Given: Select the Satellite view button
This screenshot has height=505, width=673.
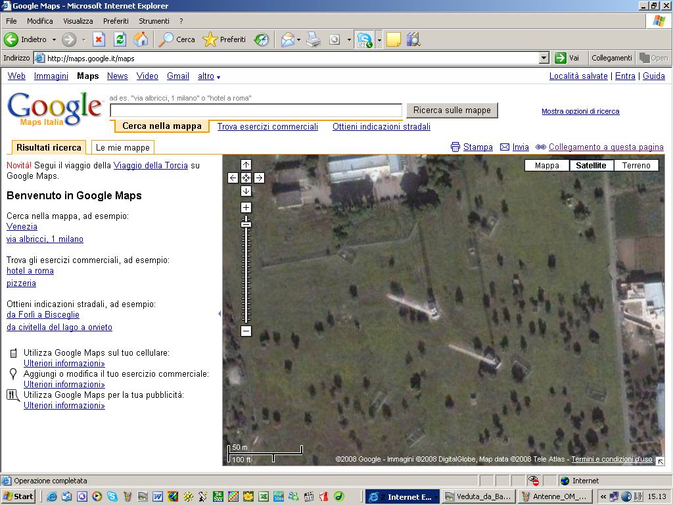Looking at the screenshot, I should (591, 166).
